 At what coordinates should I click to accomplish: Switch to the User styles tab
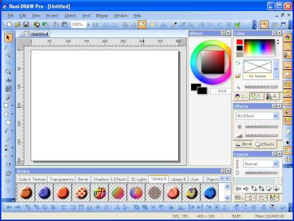[194, 179]
